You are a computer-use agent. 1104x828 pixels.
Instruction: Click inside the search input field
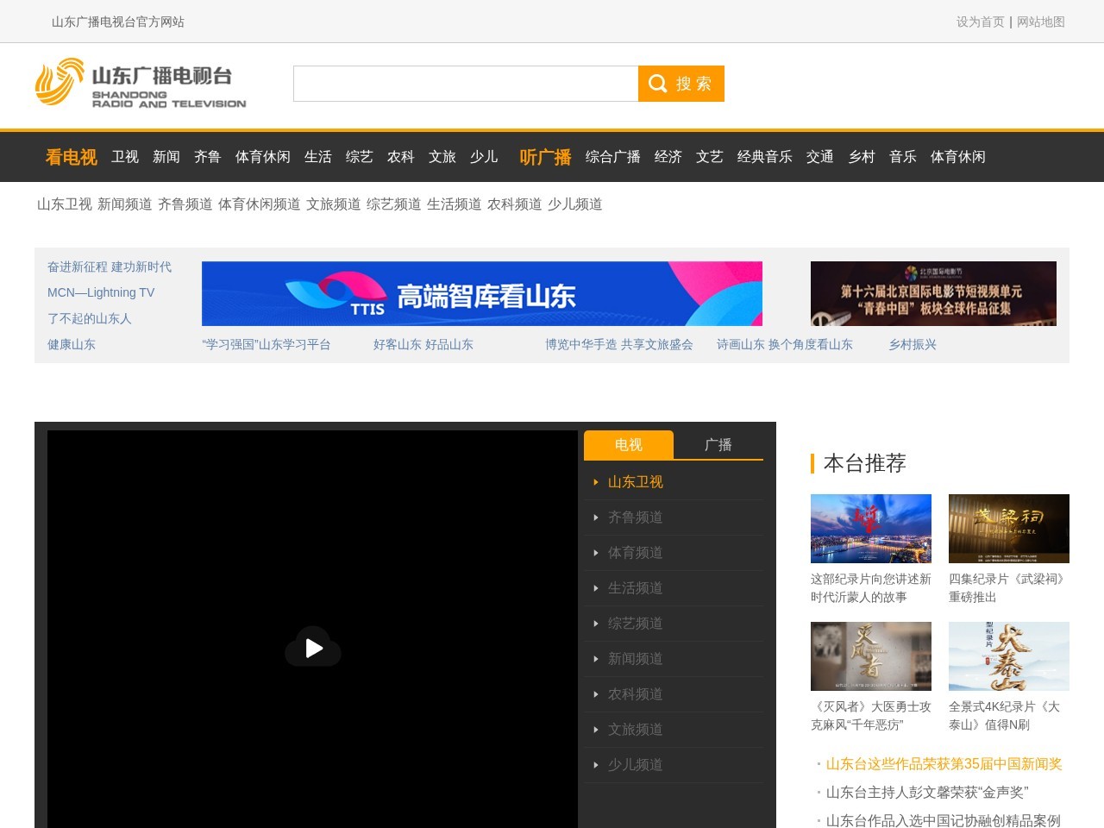[x=466, y=84]
